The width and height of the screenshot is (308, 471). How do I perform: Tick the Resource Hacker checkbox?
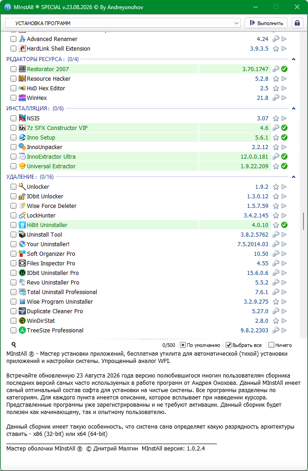[13, 79]
